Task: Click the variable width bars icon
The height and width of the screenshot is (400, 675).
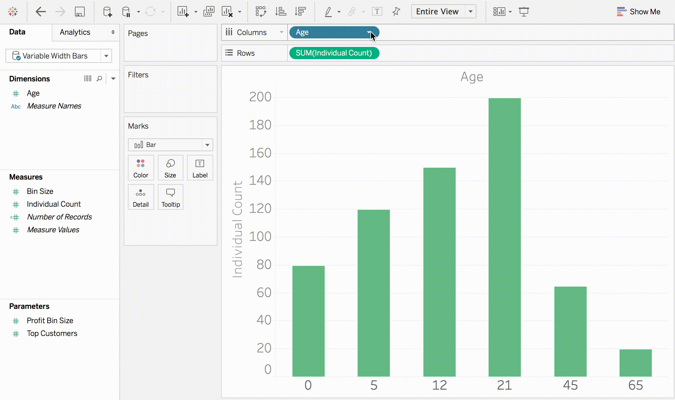Action: pyautogui.click(x=16, y=56)
